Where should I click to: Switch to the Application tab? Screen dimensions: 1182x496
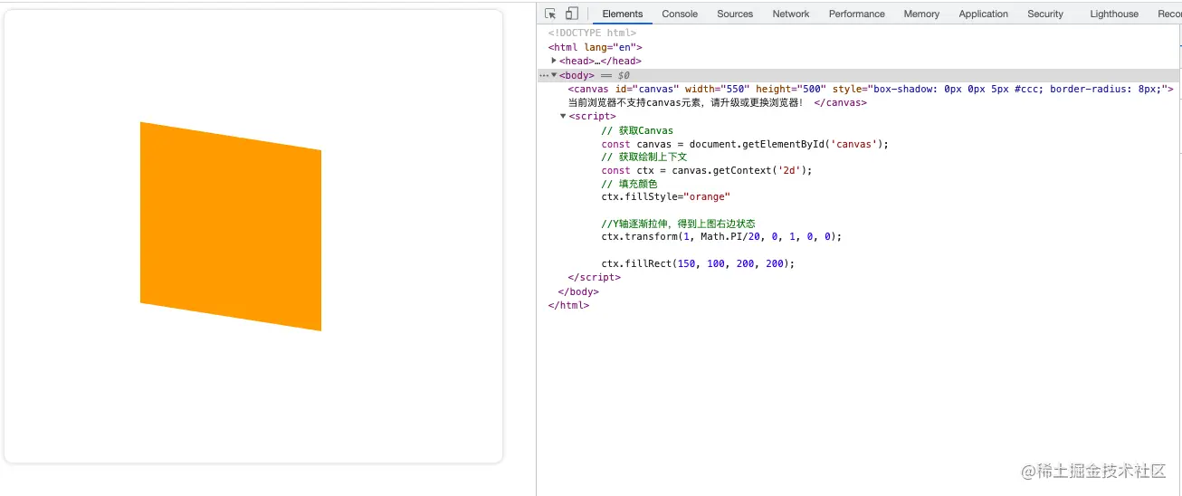pyautogui.click(x=984, y=14)
